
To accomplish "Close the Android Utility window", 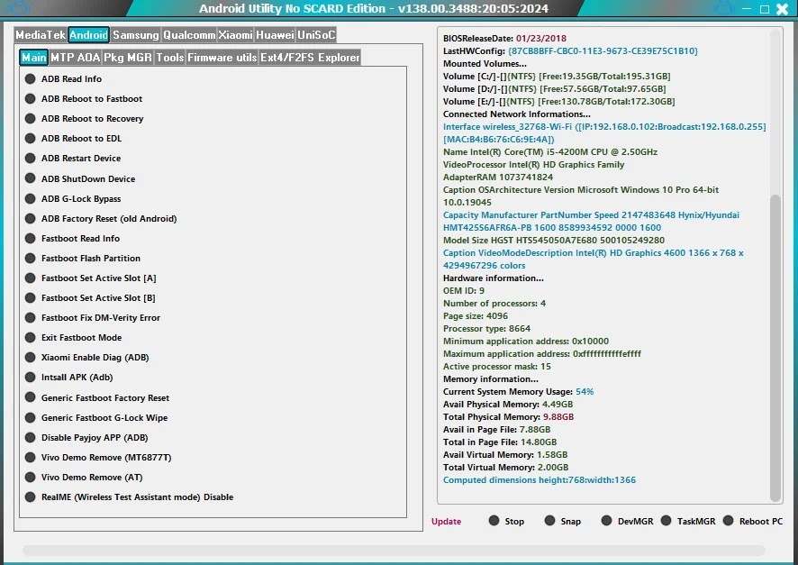I will pyautogui.click(x=782, y=9).
